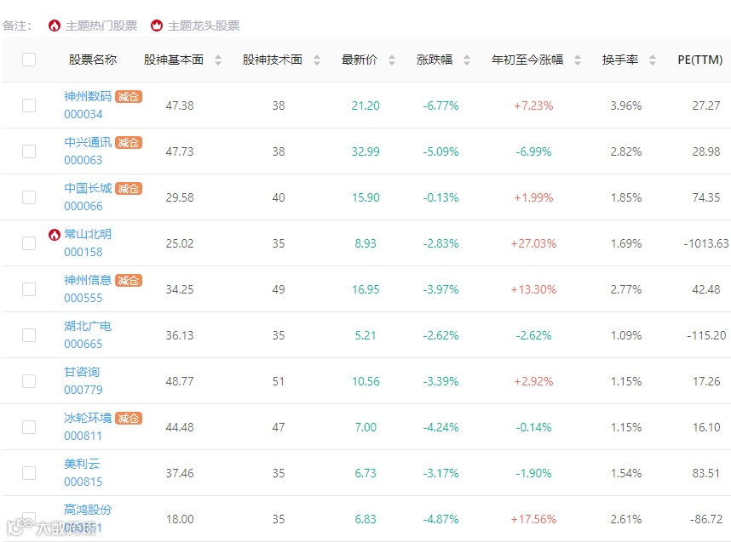Open stock 中兴通讯 link
The width and height of the screenshot is (731, 542).
point(88,142)
